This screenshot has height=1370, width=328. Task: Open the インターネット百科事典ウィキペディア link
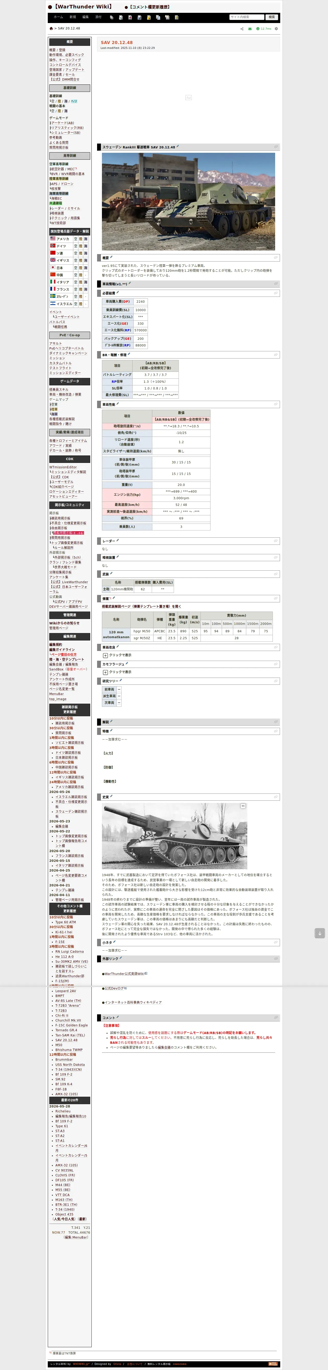pyautogui.click(x=133, y=1003)
